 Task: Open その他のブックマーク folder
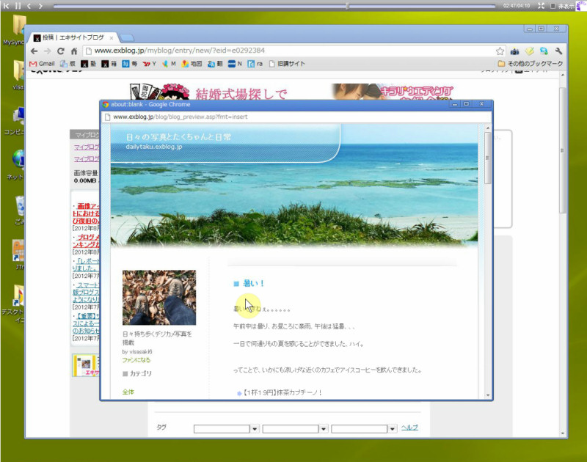coord(531,64)
